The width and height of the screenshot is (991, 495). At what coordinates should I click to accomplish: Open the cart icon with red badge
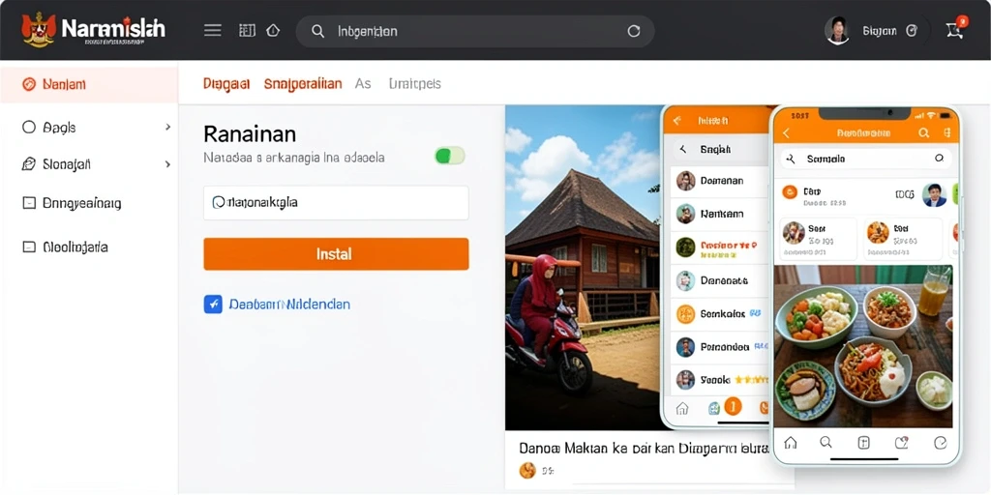coord(955,29)
